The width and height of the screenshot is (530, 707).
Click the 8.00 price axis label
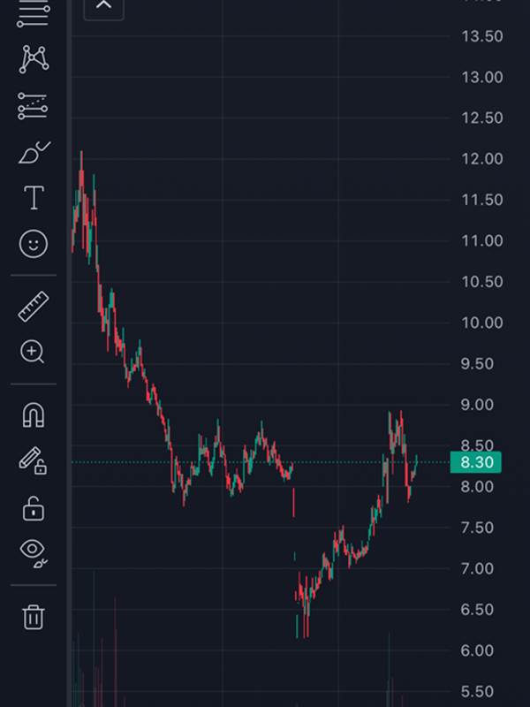pos(477,487)
